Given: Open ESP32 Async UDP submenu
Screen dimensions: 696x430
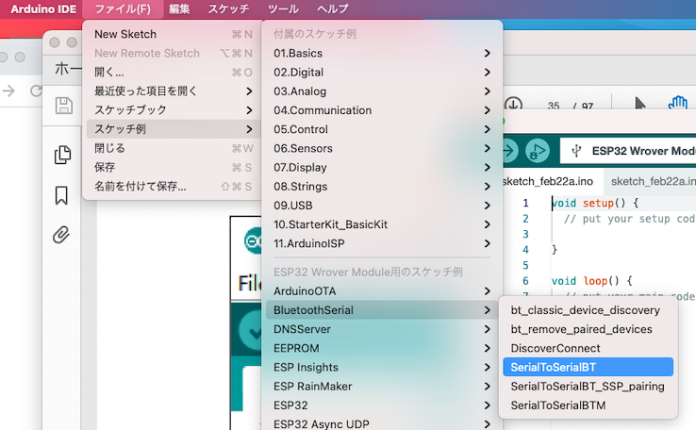Looking at the screenshot, I should tap(382, 424).
